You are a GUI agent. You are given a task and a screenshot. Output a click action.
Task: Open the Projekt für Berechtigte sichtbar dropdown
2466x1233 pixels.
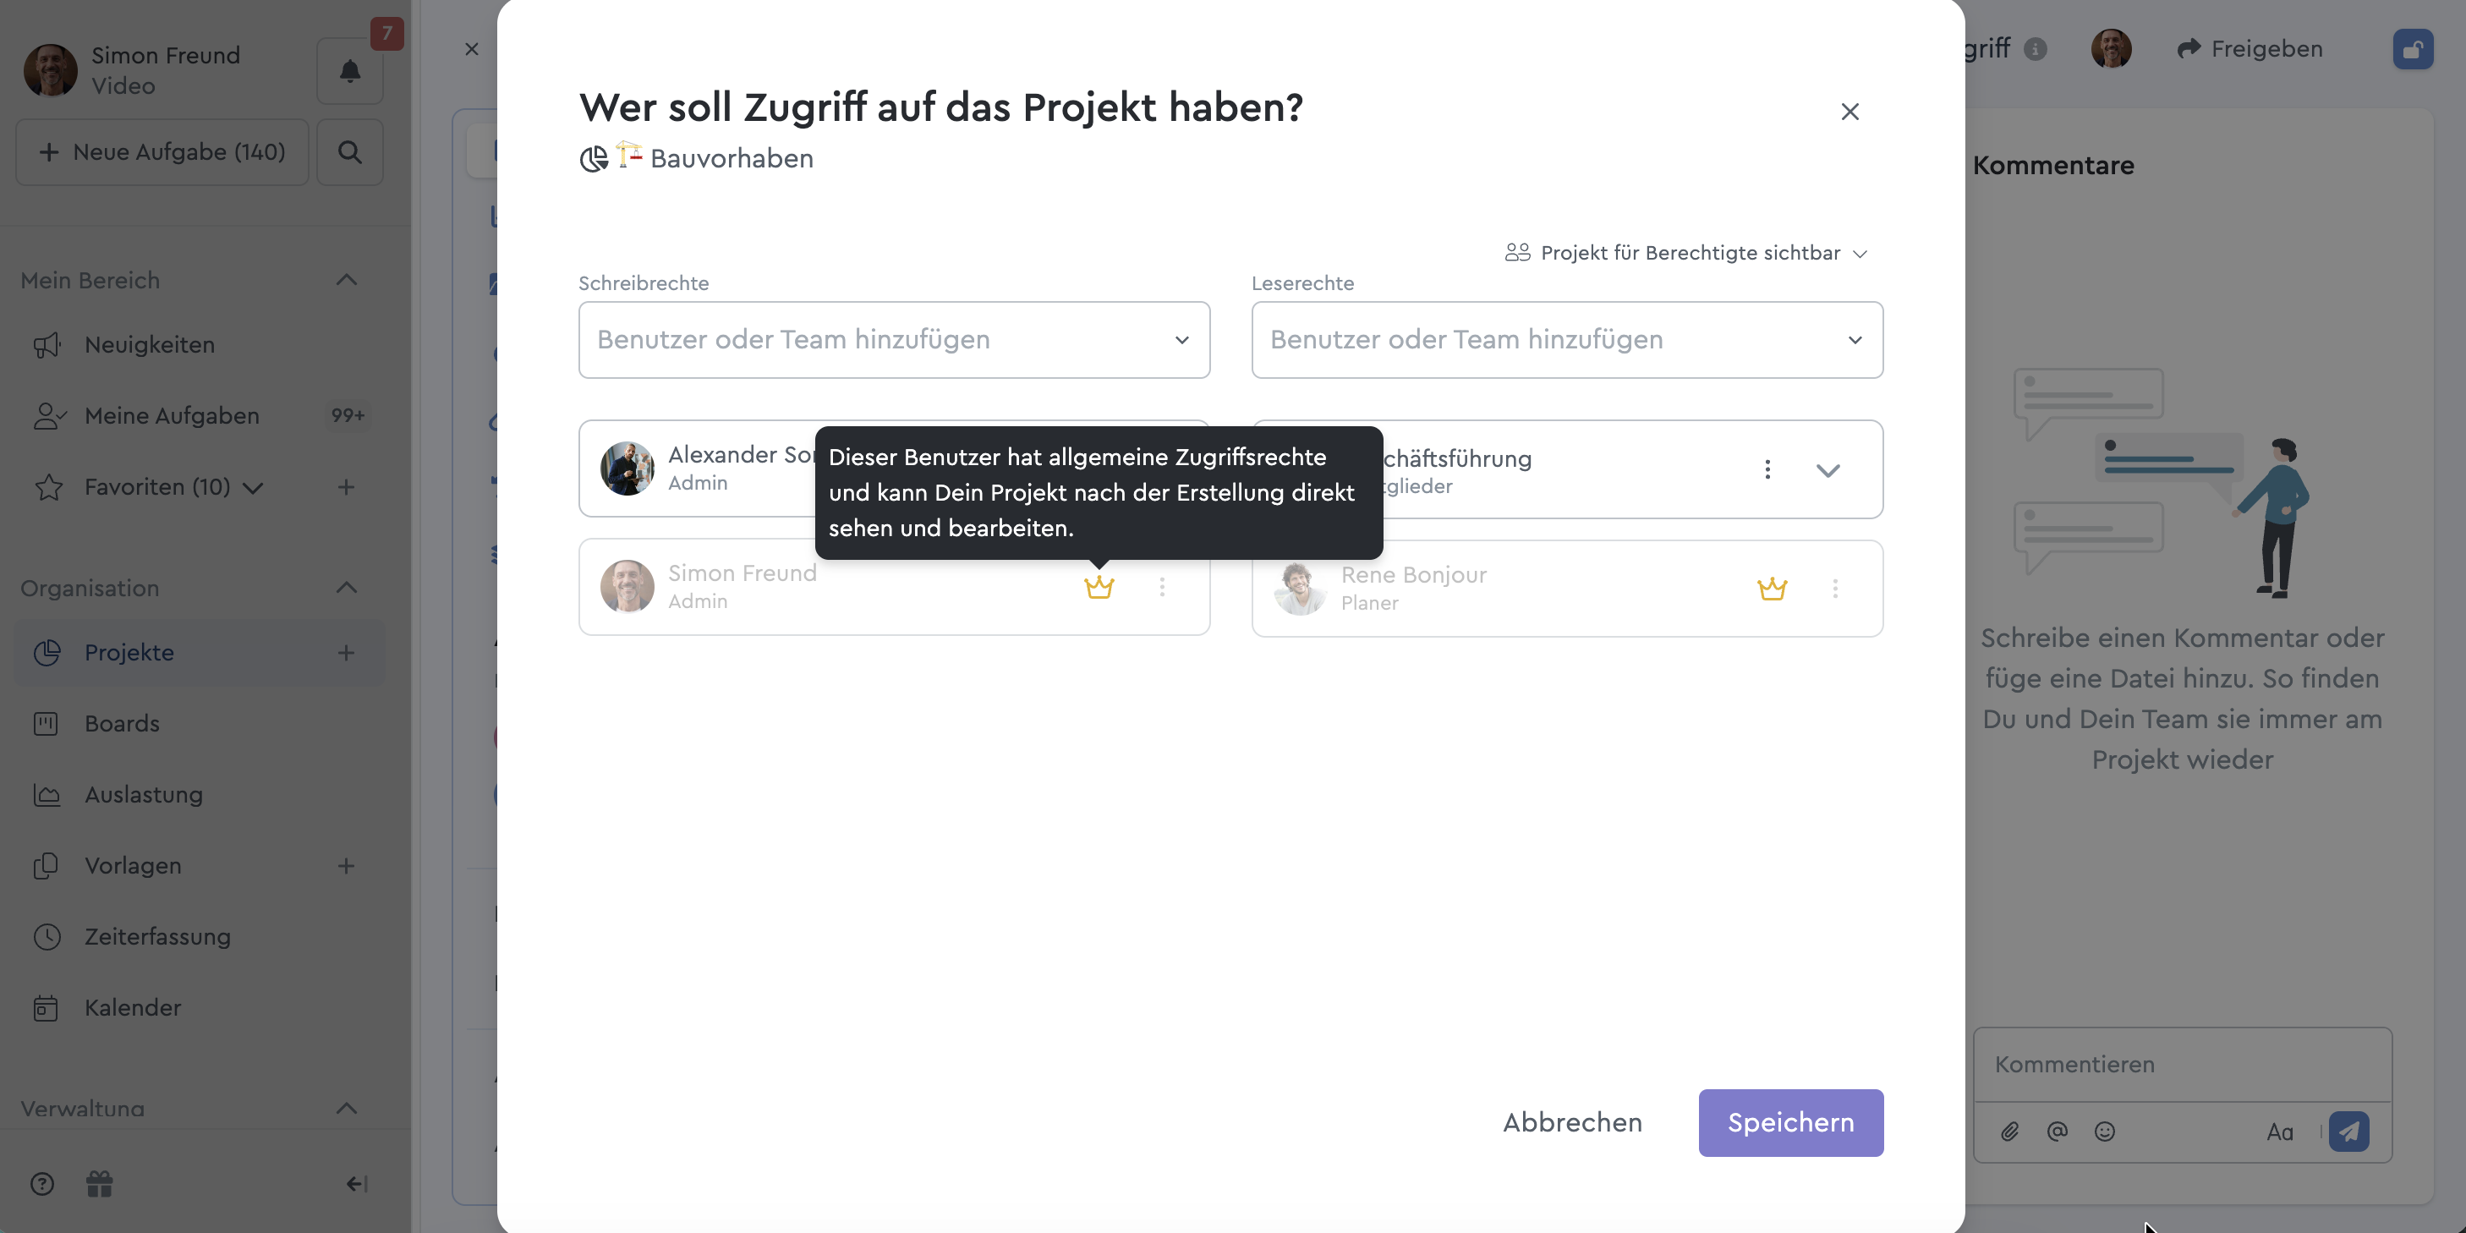pyautogui.click(x=1685, y=254)
